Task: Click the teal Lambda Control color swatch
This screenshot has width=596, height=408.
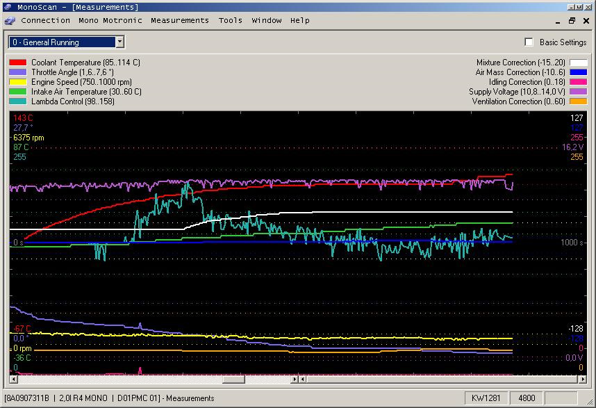Action: pos(18,101)
